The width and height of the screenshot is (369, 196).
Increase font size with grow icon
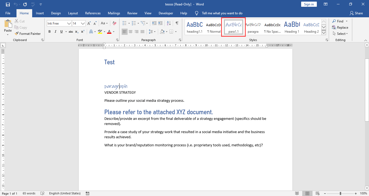(89, 23)
